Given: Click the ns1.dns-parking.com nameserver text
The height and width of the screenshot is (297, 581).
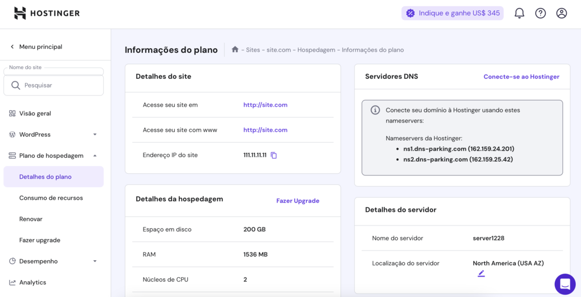Looking at the screenshot, I should click(x=458, y=149).
